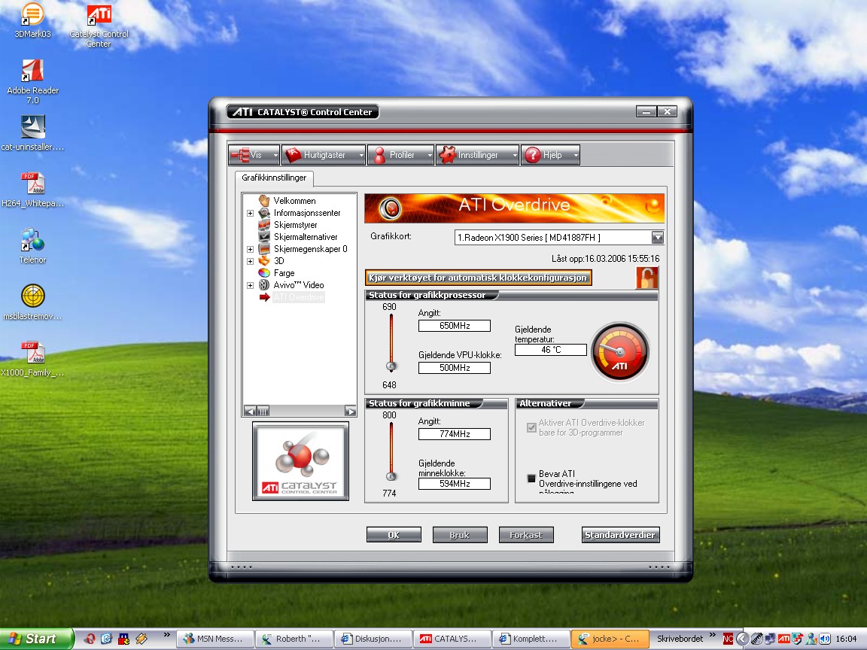Expand the Informasjonssenter tree node
The height and width of the screenshot is (650, 867).
tap(250, 214)
